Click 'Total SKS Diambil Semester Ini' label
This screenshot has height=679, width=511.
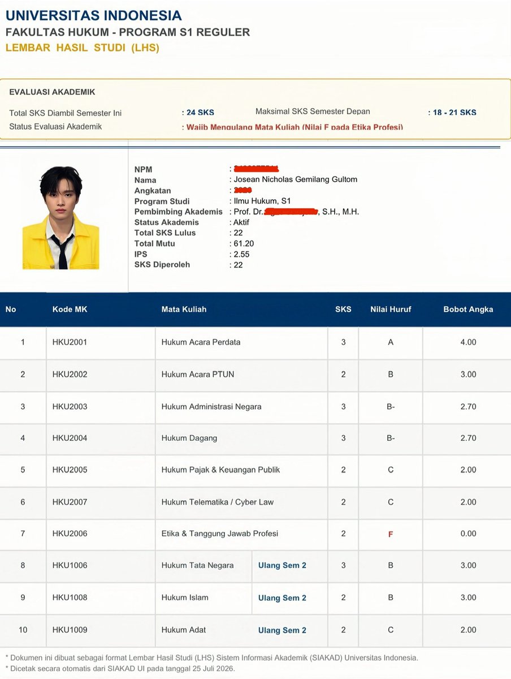[66, 113]
